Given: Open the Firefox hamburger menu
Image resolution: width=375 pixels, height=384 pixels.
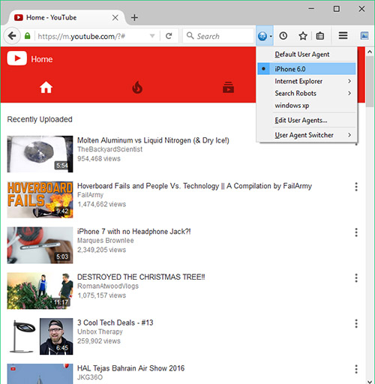Looking at the screenshot, I should (x=343, y=35).
